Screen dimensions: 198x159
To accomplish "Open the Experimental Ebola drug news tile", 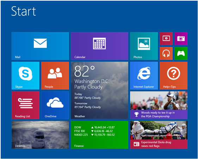I will coord(159,135).
